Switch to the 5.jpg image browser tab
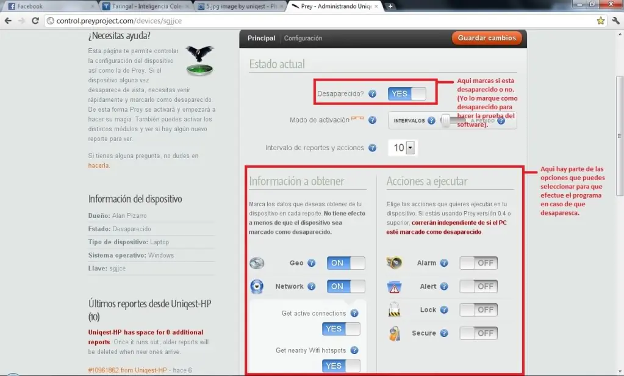Screen dimensions: 624x376 (240, 6)
